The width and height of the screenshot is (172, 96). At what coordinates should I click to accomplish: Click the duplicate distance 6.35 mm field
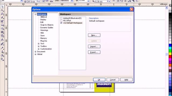point(101,2)
